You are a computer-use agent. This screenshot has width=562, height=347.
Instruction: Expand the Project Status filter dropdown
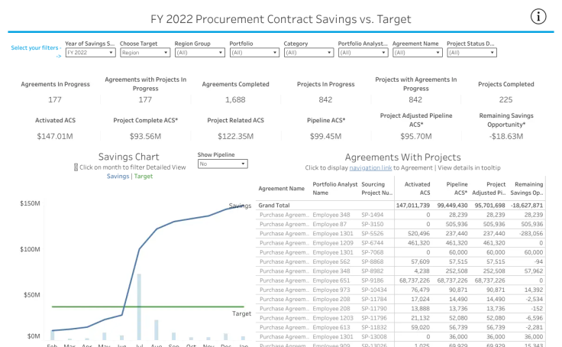click(x=472, y=53)
